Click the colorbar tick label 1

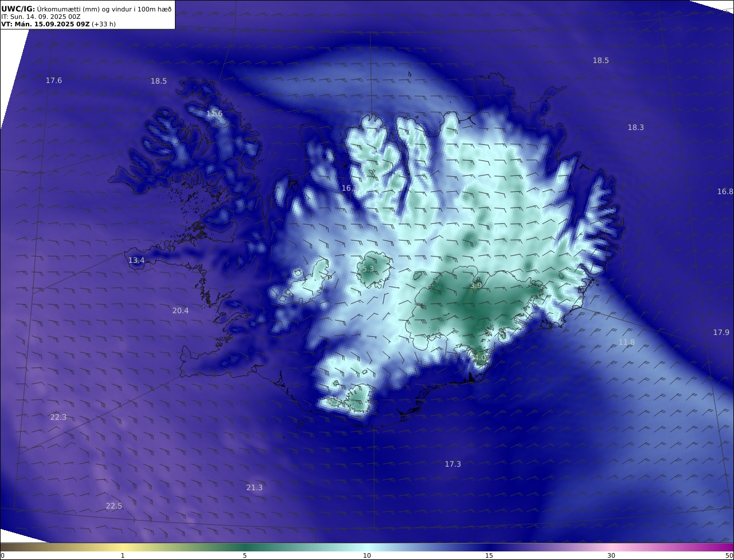coord(123,555)
